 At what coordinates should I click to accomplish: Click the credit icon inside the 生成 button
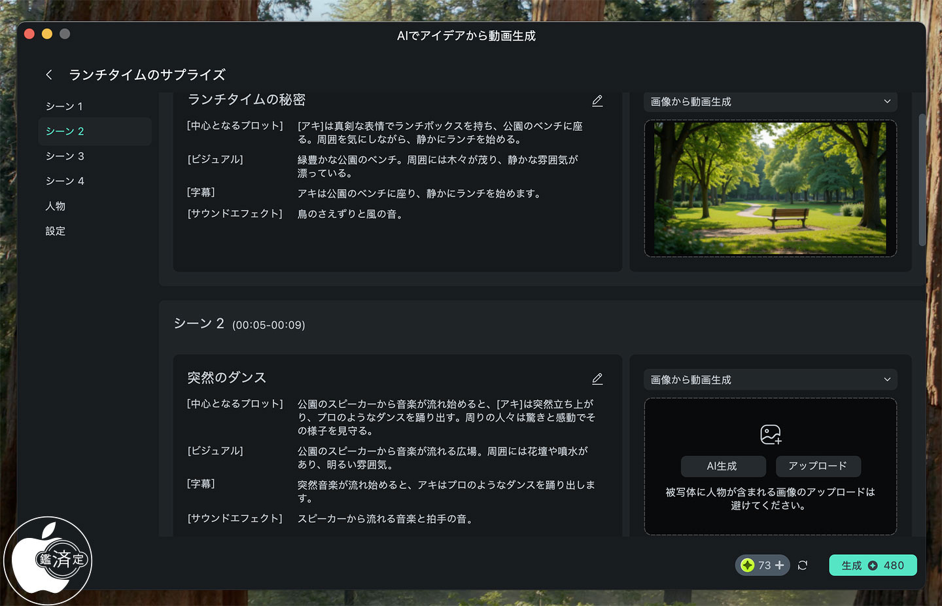pyautogui.click(x=873, y=565)
